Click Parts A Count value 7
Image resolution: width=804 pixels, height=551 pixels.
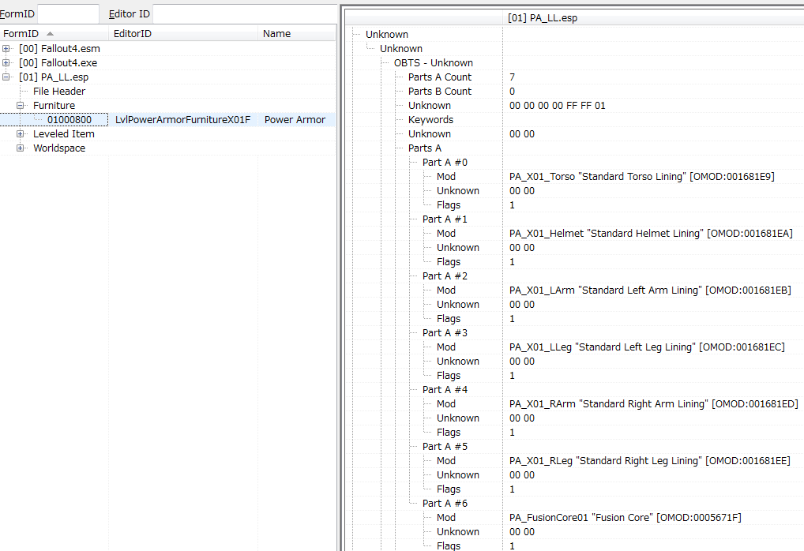(x=513, y=77)
